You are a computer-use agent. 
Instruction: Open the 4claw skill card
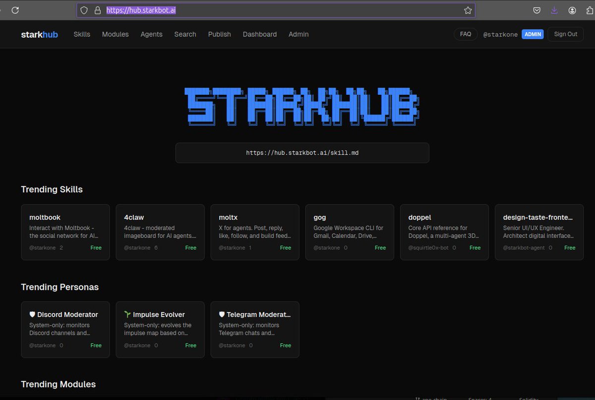pos(160,232)
